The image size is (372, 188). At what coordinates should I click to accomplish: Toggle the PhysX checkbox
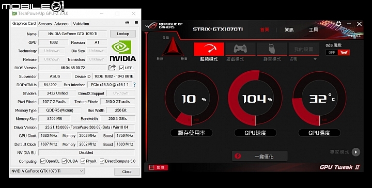tap(83, 161)
